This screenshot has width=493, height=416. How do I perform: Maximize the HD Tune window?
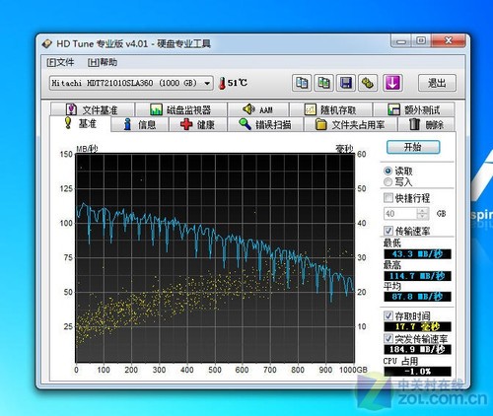[x=421, y=41]
